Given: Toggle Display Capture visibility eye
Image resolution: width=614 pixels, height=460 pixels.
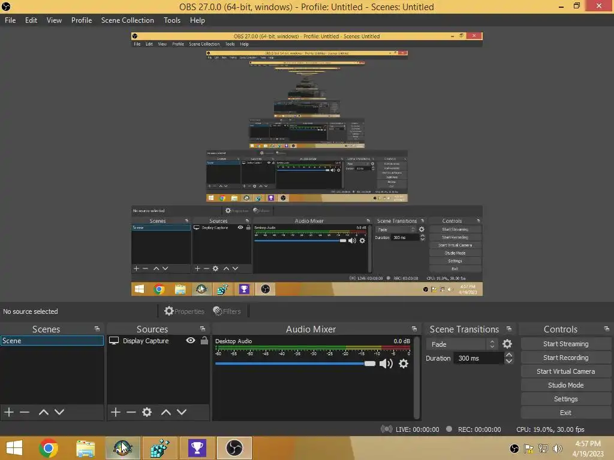Looking at the screenshot, I should click(x=191, y=340).
